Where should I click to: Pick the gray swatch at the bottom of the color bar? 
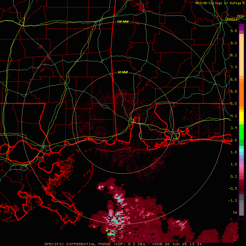(241, 210)
